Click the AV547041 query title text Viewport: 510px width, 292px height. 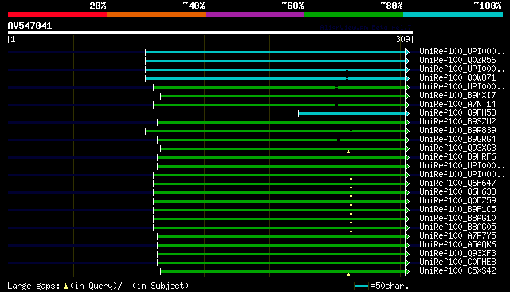coord(29,26)
